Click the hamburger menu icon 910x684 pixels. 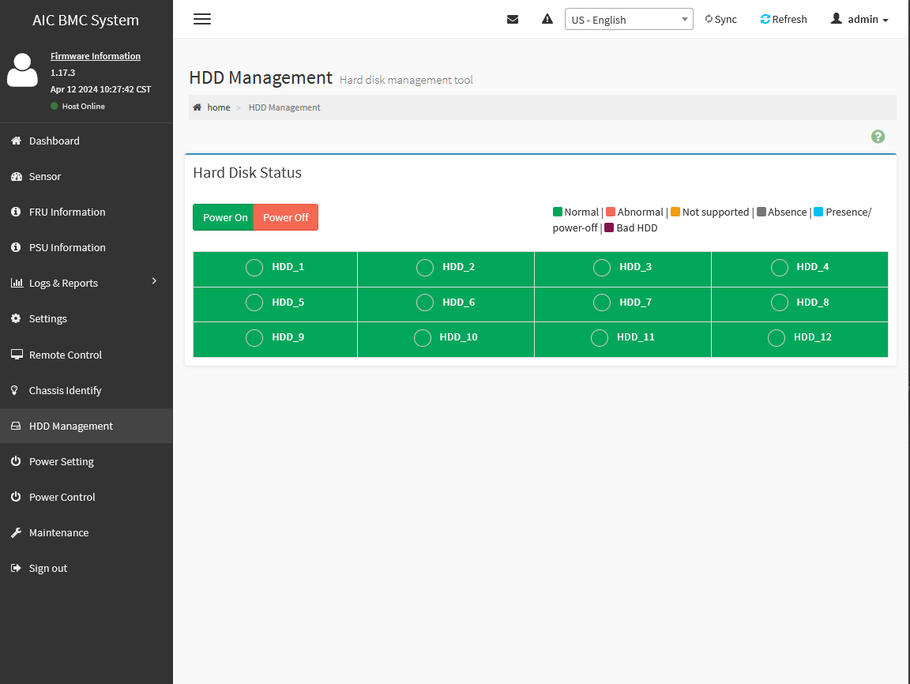pos(202,19)
